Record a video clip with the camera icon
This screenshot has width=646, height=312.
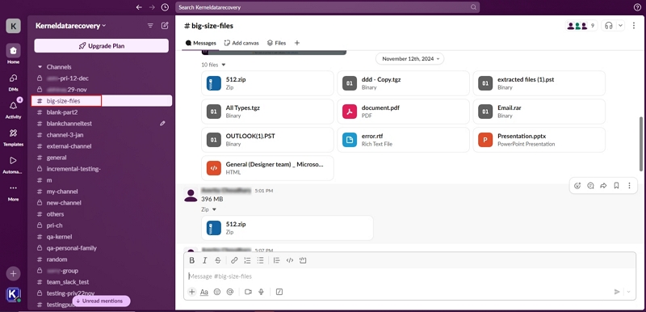coord(248,292)
